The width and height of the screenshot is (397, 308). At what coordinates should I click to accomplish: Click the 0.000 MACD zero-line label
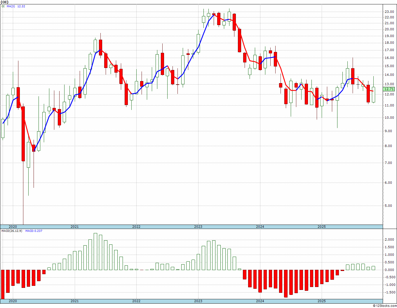[x=389, y=270]
